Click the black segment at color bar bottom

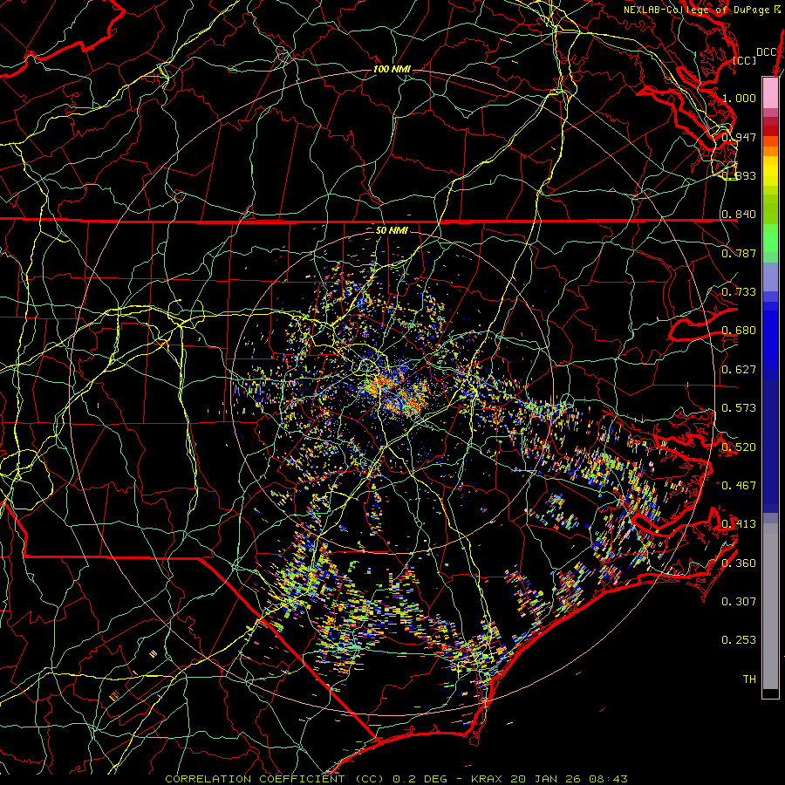click(x=770, y=693)
